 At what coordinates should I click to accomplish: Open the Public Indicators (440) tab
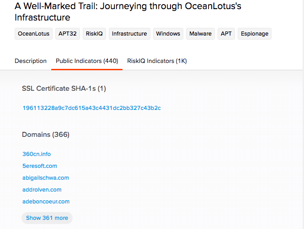(87, 61)
